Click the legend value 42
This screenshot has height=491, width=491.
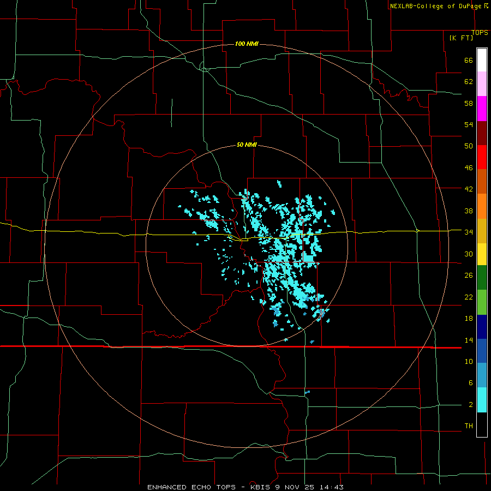point(469,189)
